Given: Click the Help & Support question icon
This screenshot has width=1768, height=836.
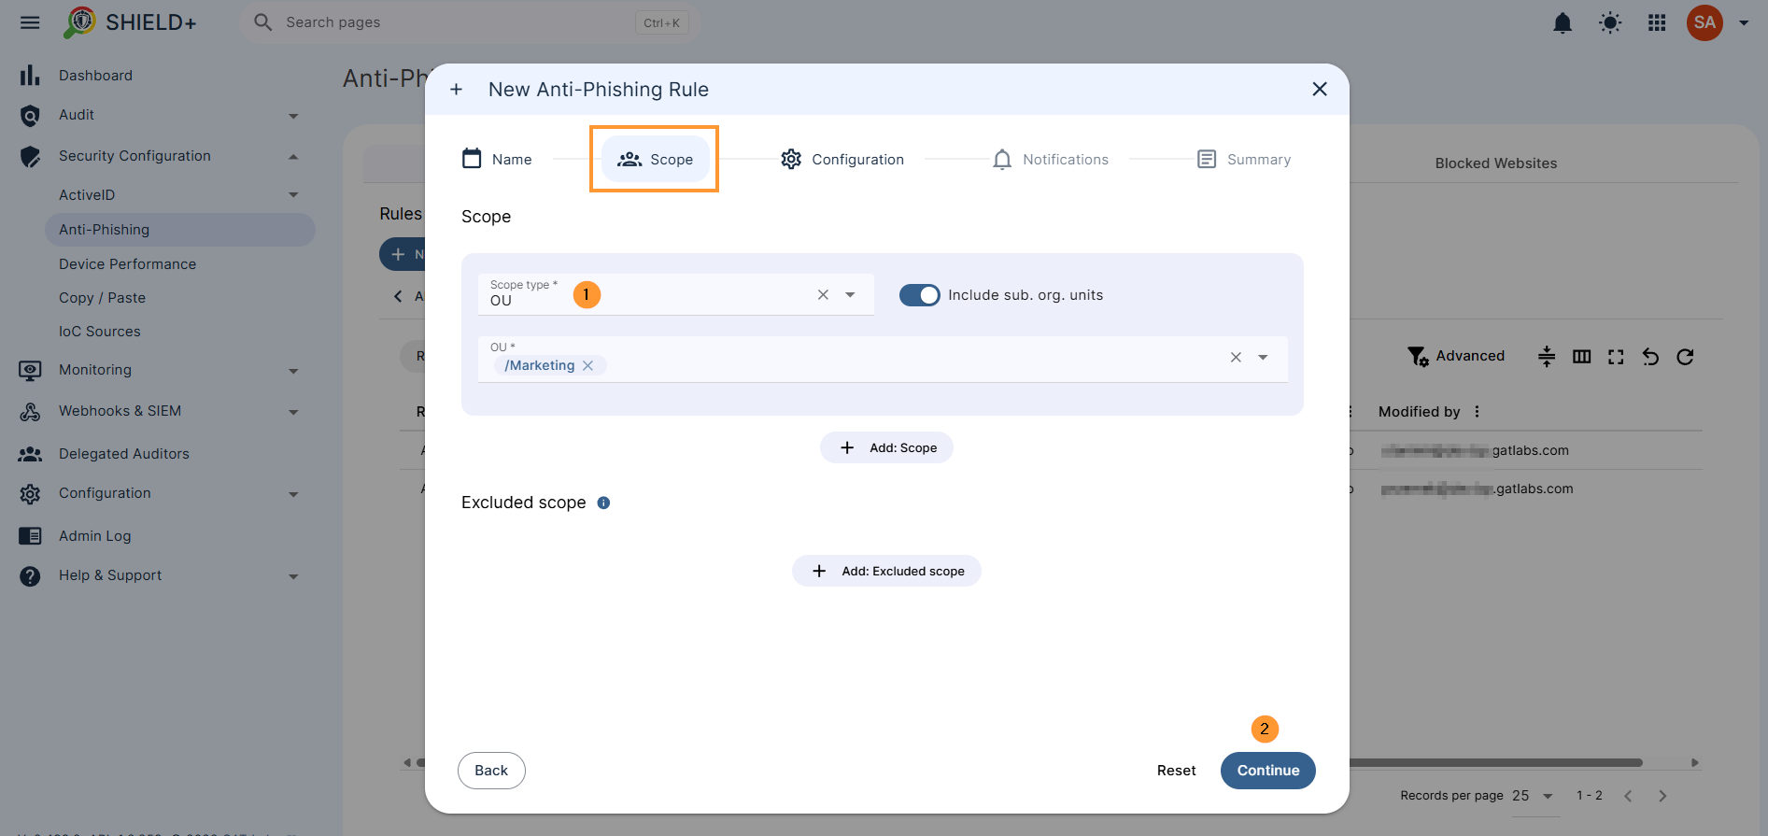Looking at the screenshot, I should pyautogui.click(x=30, y=576).
